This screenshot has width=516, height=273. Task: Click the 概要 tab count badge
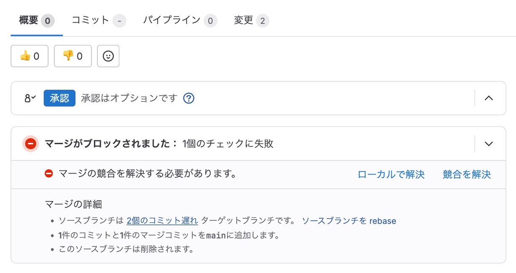(48, 20)
